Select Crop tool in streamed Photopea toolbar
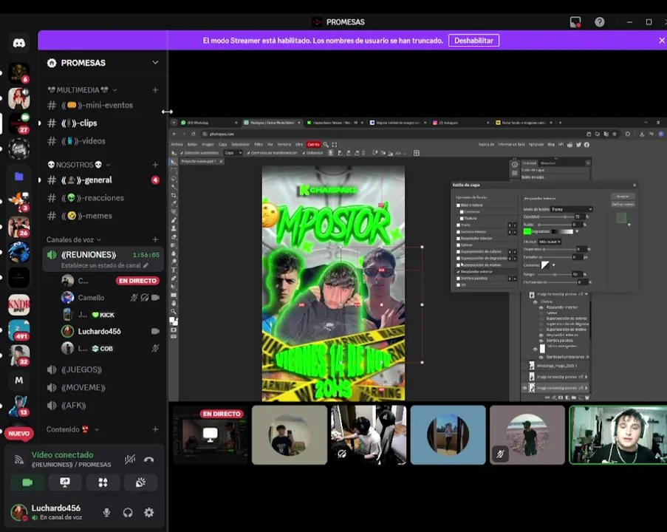 (x=174, y=195)
